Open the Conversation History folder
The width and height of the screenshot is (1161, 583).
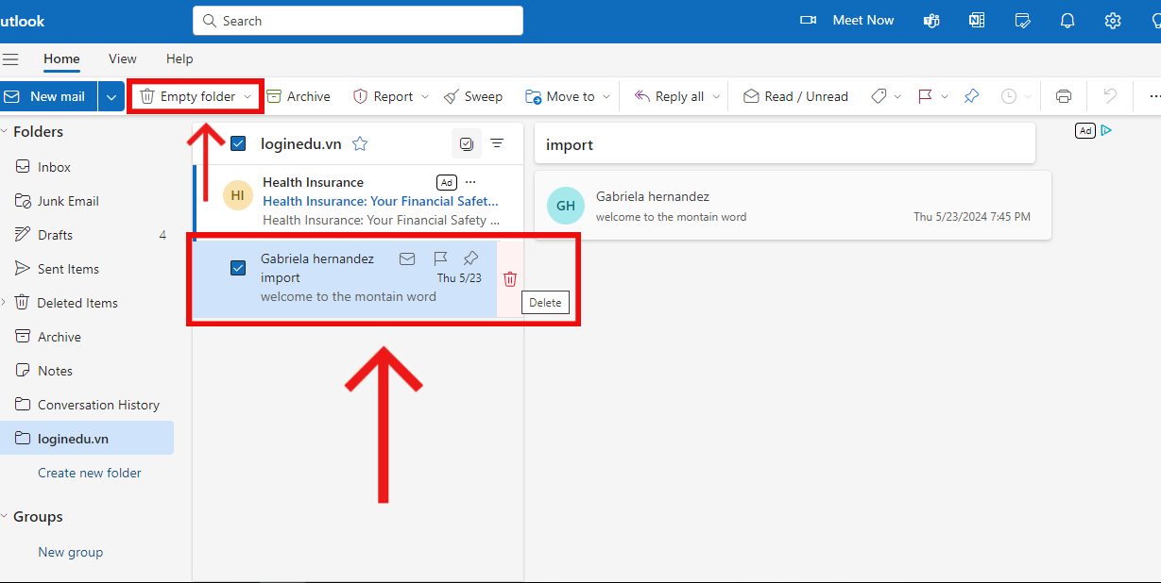(x=87, y=405)
